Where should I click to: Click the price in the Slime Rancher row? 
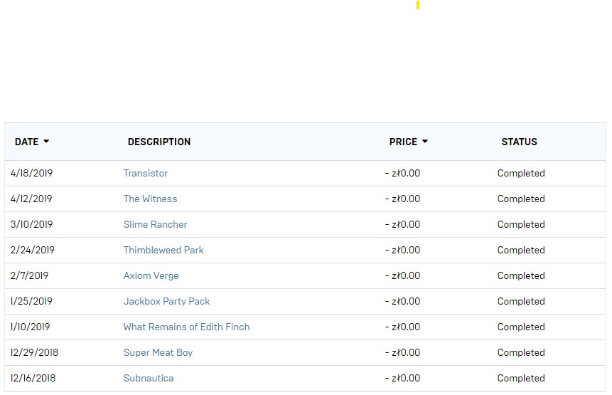click(403, 224)
